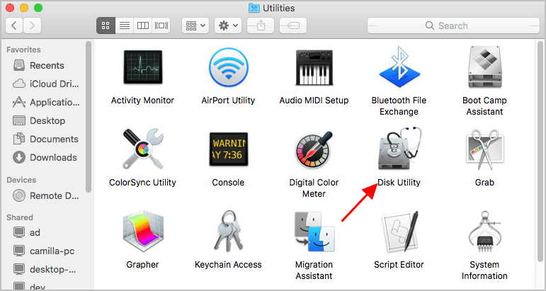Select the Disk Utility icon
This screenshot has height=291, width=546.
tap(399, 149)
